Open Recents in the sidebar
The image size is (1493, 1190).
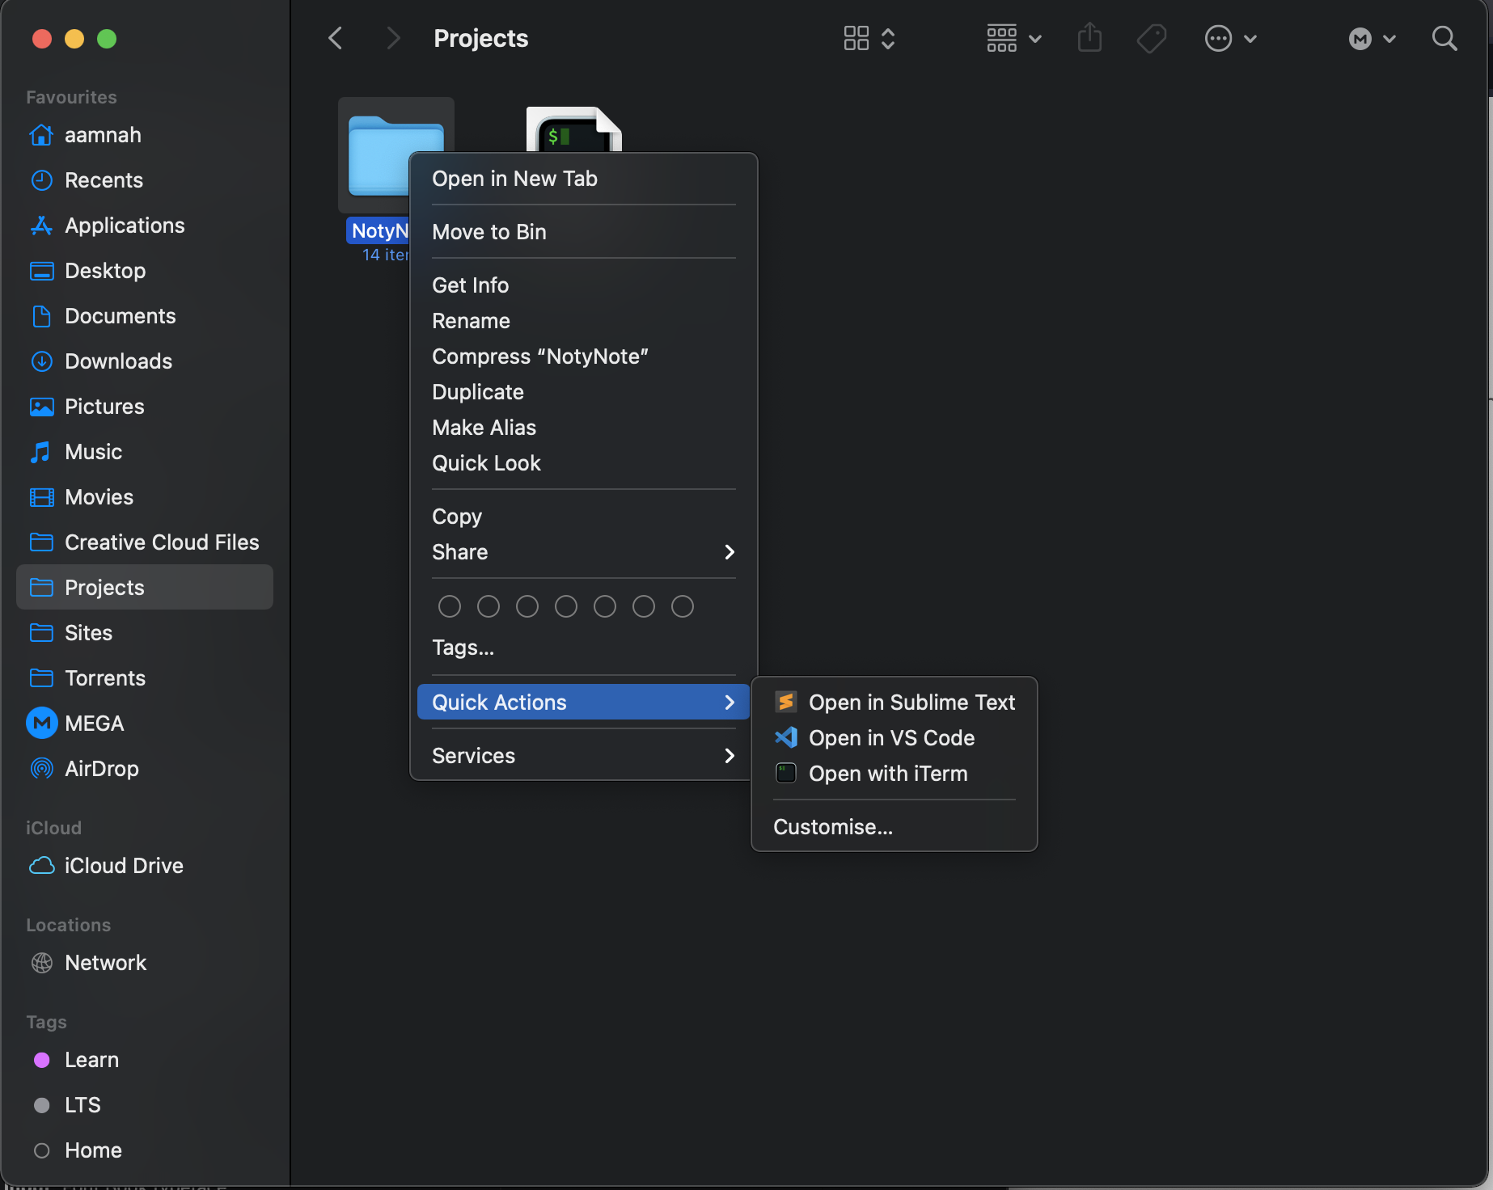point(146,180)
